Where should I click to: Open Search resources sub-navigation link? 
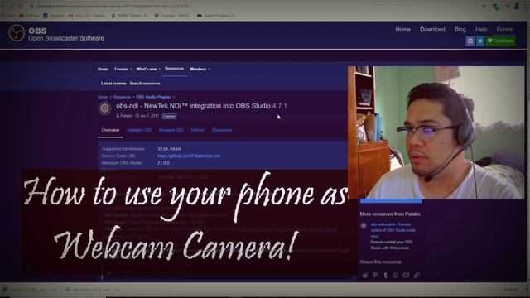point(145,84)
